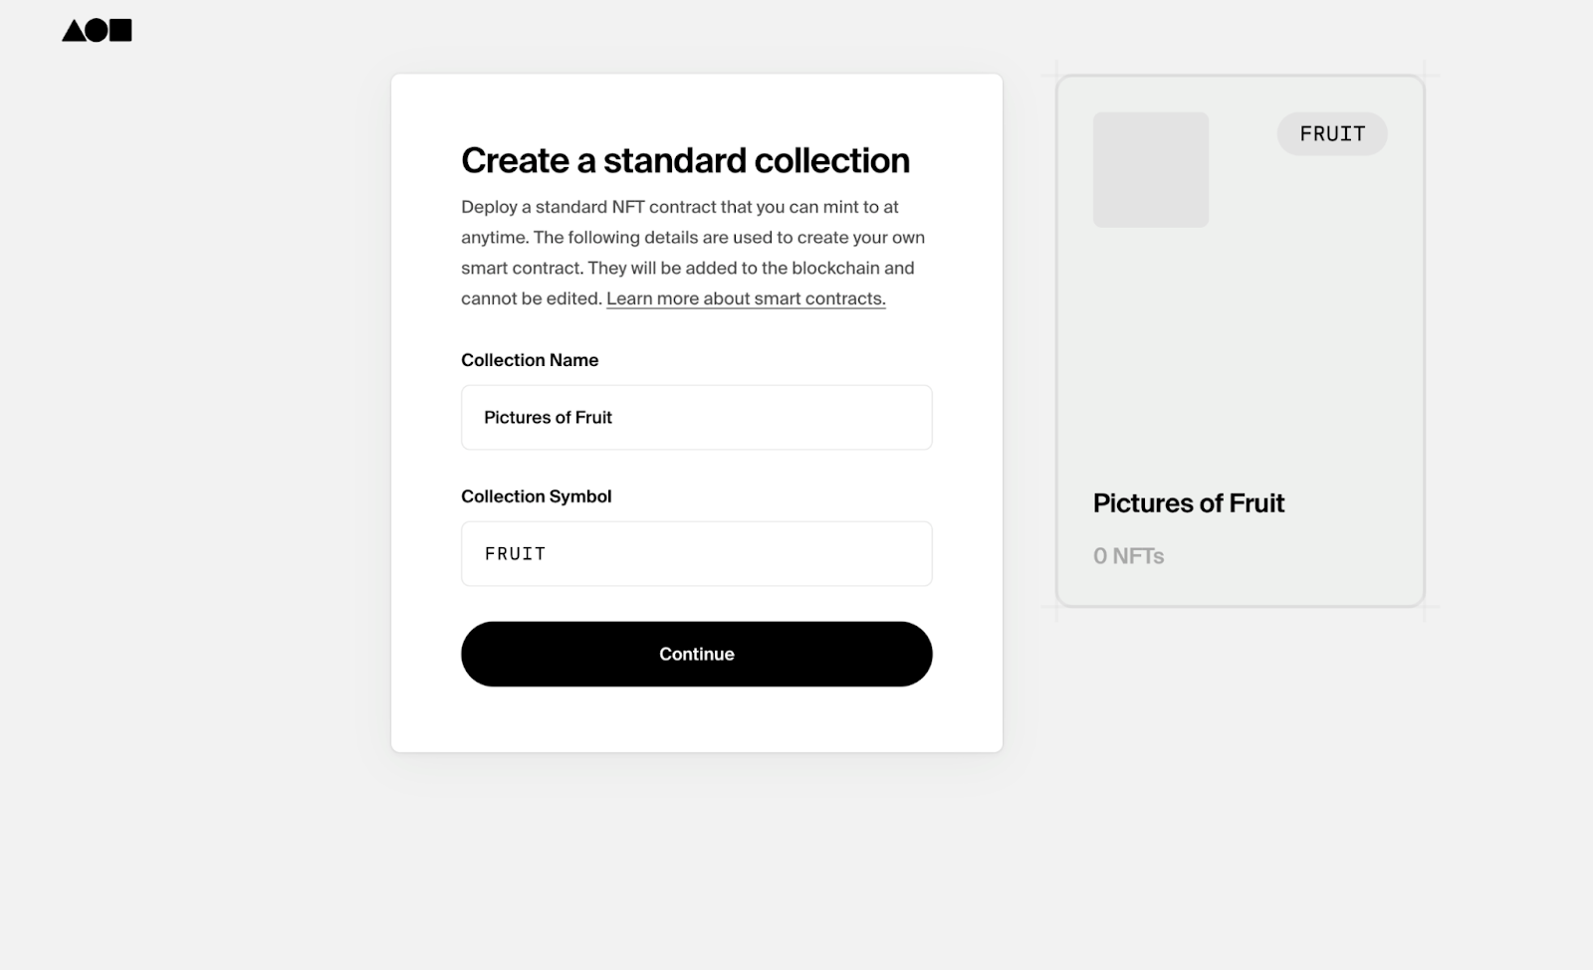
Task: Click the Collection Name label
Action: pos(530,359)
